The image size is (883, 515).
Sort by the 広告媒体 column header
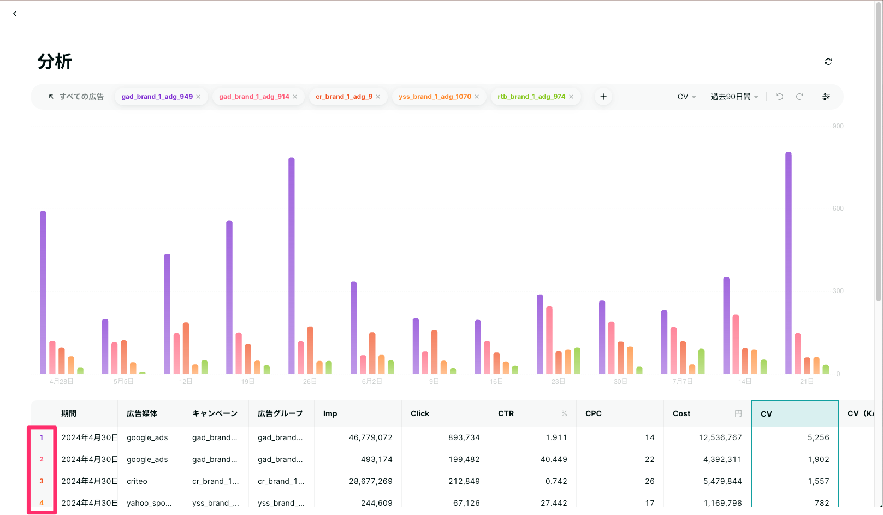(x=142, y=413)
